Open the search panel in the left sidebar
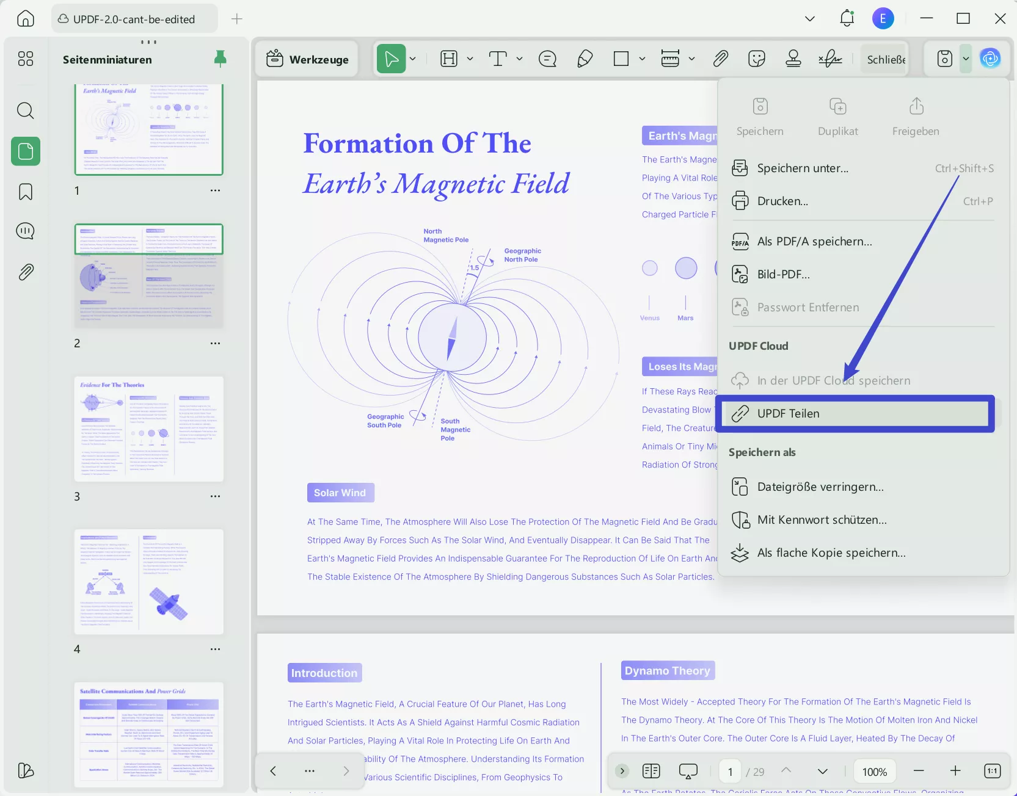Viewport: 1017px width, 796px height. click(x=25, y=110)
